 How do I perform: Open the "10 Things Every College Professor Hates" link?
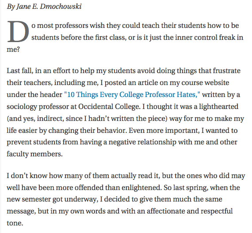point(132,95)
